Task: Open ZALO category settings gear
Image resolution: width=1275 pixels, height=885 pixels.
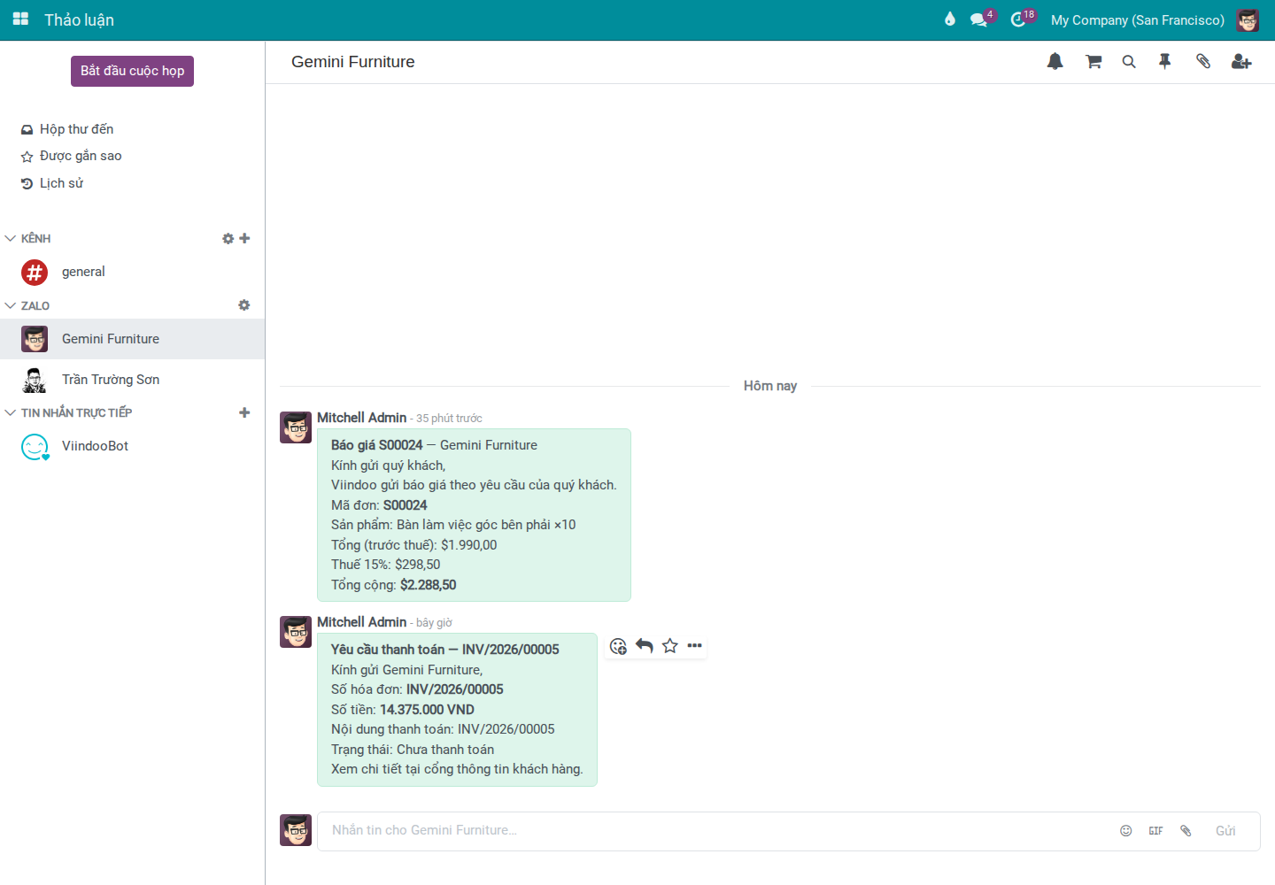Action: click(244, 305)
